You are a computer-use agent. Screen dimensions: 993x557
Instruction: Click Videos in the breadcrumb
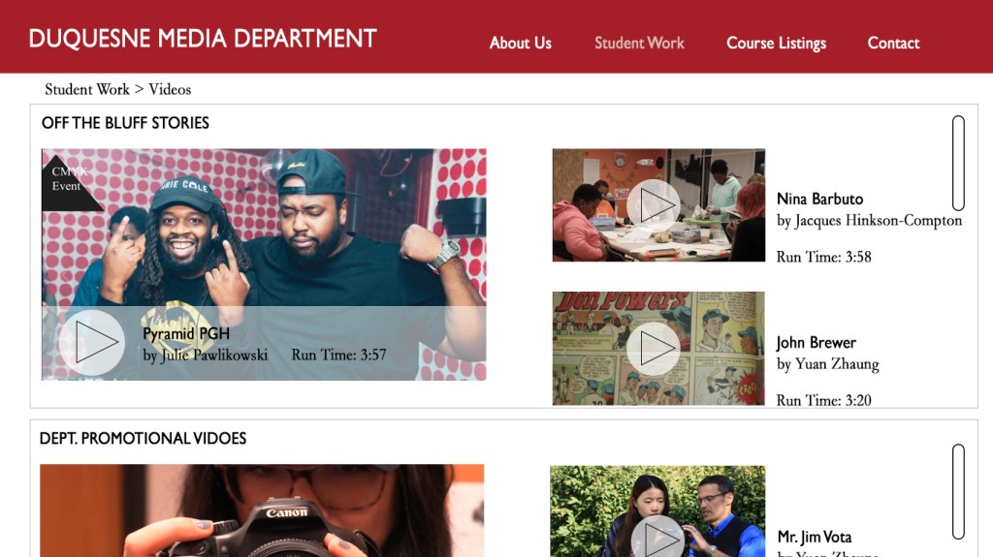pos(170,89)
